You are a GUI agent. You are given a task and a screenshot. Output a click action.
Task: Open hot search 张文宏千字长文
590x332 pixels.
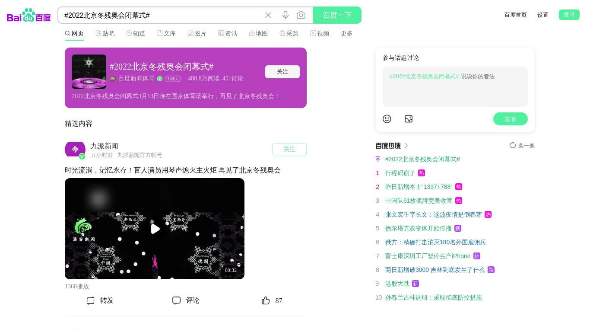click(x=434, y=214)
